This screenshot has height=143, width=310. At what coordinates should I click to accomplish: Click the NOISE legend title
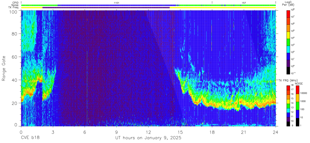pos(299,83)
